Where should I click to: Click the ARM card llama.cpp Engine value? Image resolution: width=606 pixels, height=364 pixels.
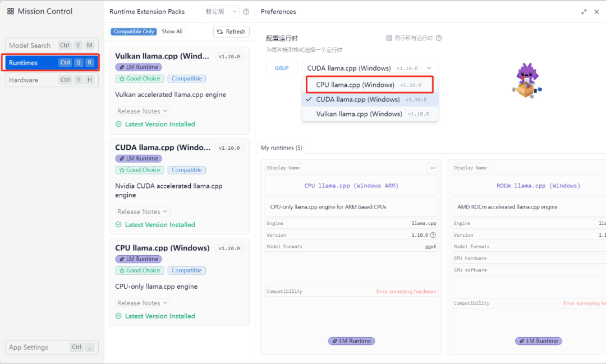[x=424, y=223]
